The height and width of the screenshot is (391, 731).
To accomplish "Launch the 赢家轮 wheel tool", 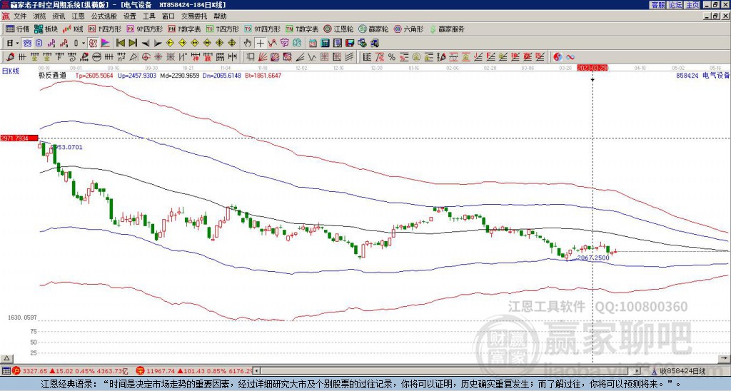I will pyautogui.click(x=374, y=29).
